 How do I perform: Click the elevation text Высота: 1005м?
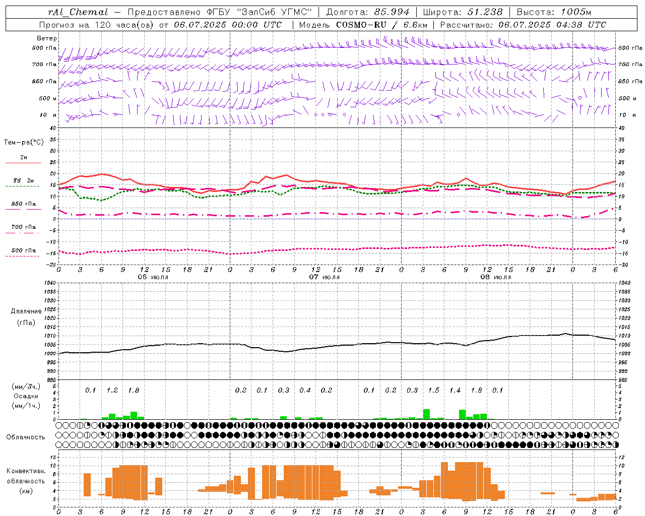pos(554,12)
